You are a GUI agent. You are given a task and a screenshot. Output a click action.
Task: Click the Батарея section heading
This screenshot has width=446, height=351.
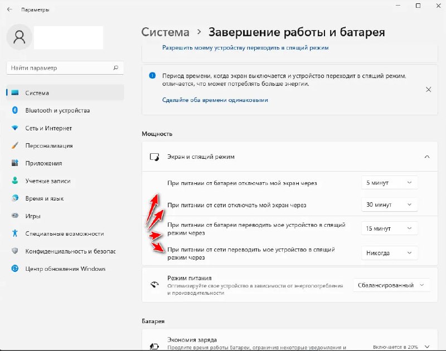[x=153, y=321]
